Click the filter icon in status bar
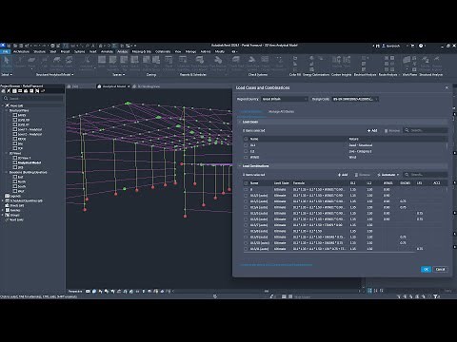457x342 pixels. [x=436, y=296]
